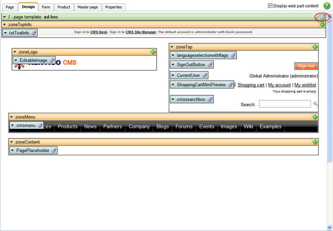Image resolution: width=333 pixels, height=231 pixels.
Task: Open cmssearchbox web part menu arrow
Action: point(173,99)
